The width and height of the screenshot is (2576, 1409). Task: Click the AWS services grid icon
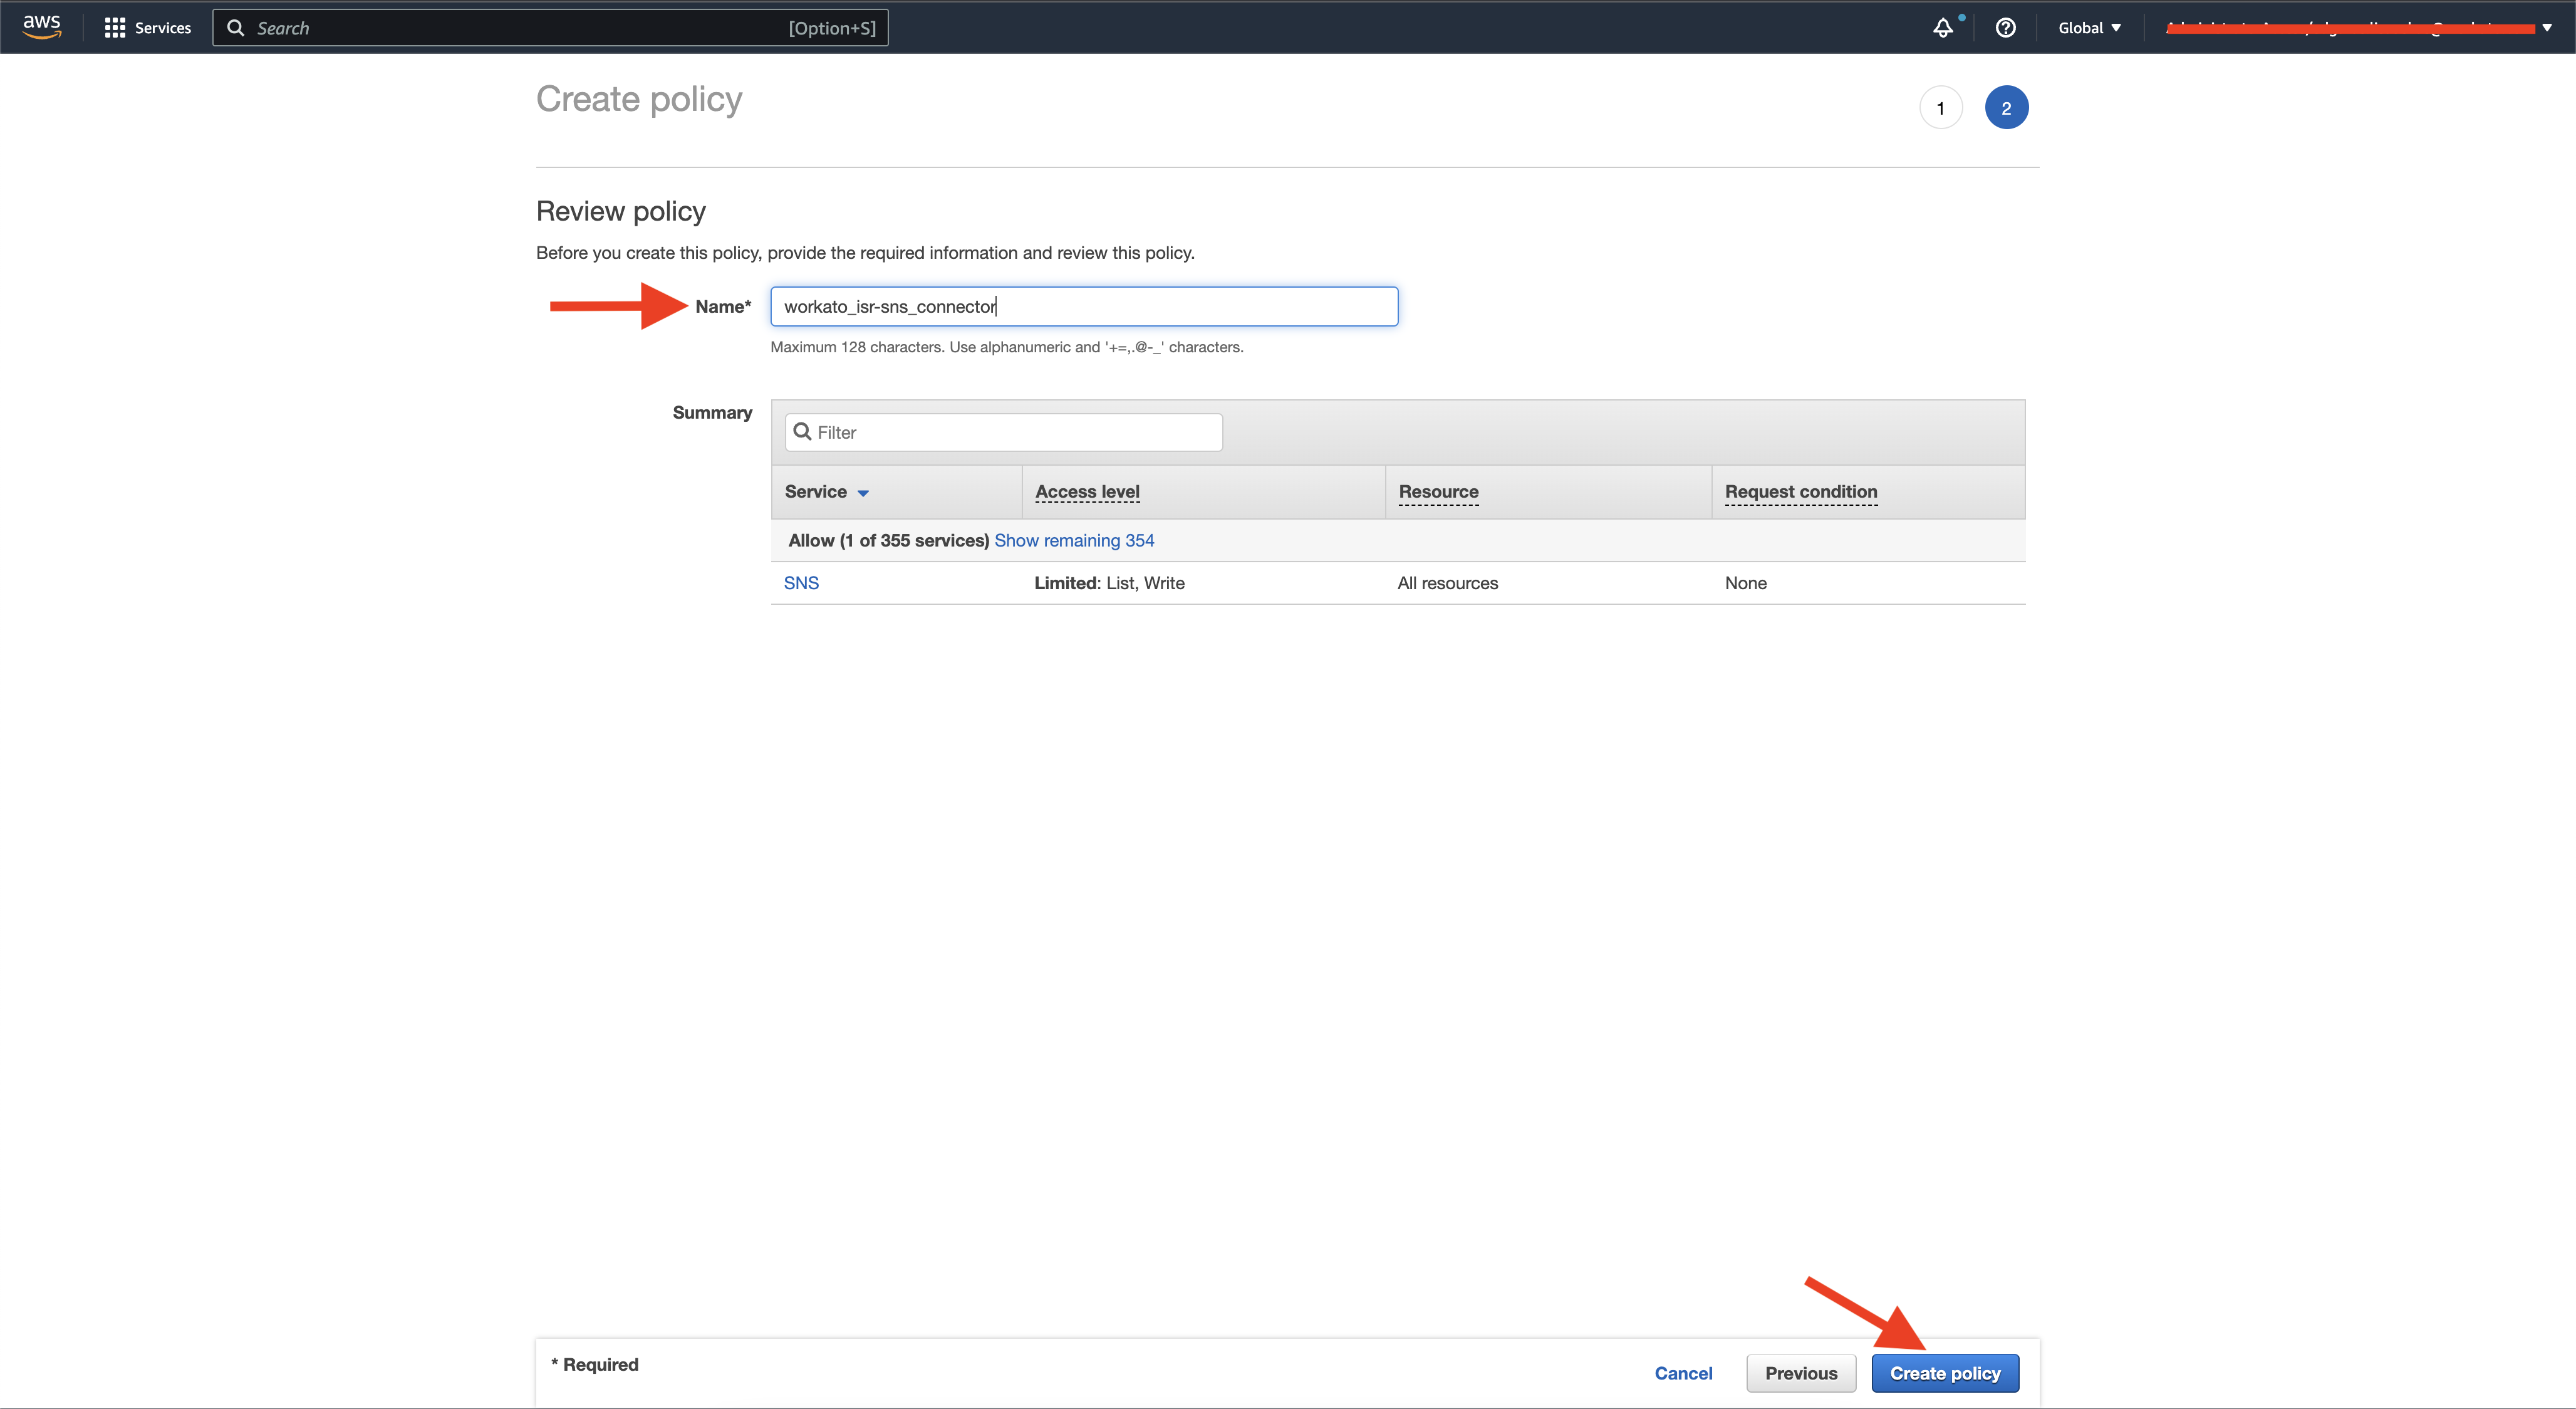coord(113,26)
